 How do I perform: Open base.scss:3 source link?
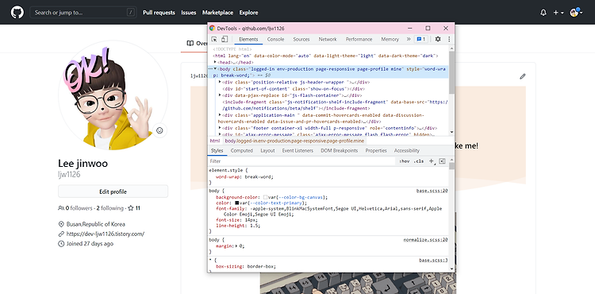coord(433,260)
